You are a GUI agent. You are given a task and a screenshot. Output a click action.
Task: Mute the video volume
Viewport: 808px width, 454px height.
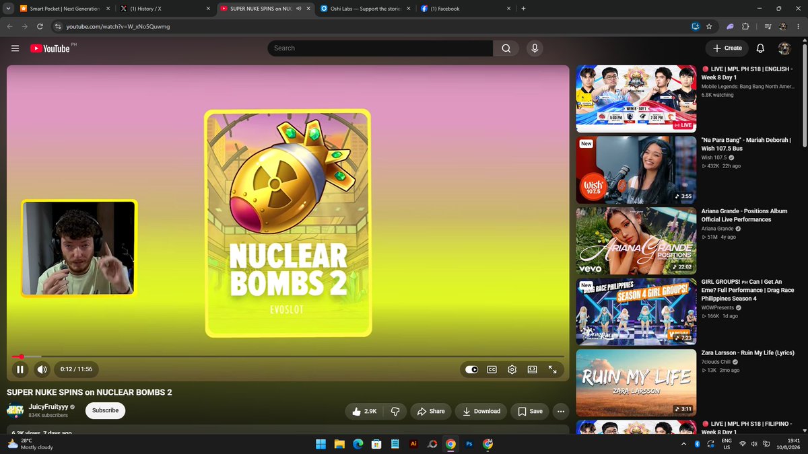point(42,369)
